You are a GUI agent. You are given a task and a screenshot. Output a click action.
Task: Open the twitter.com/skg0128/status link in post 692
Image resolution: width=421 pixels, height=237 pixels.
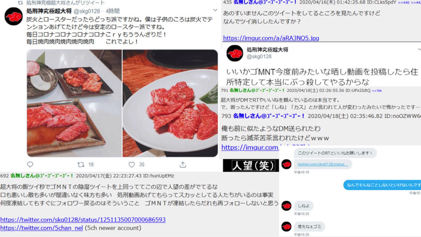83,219
